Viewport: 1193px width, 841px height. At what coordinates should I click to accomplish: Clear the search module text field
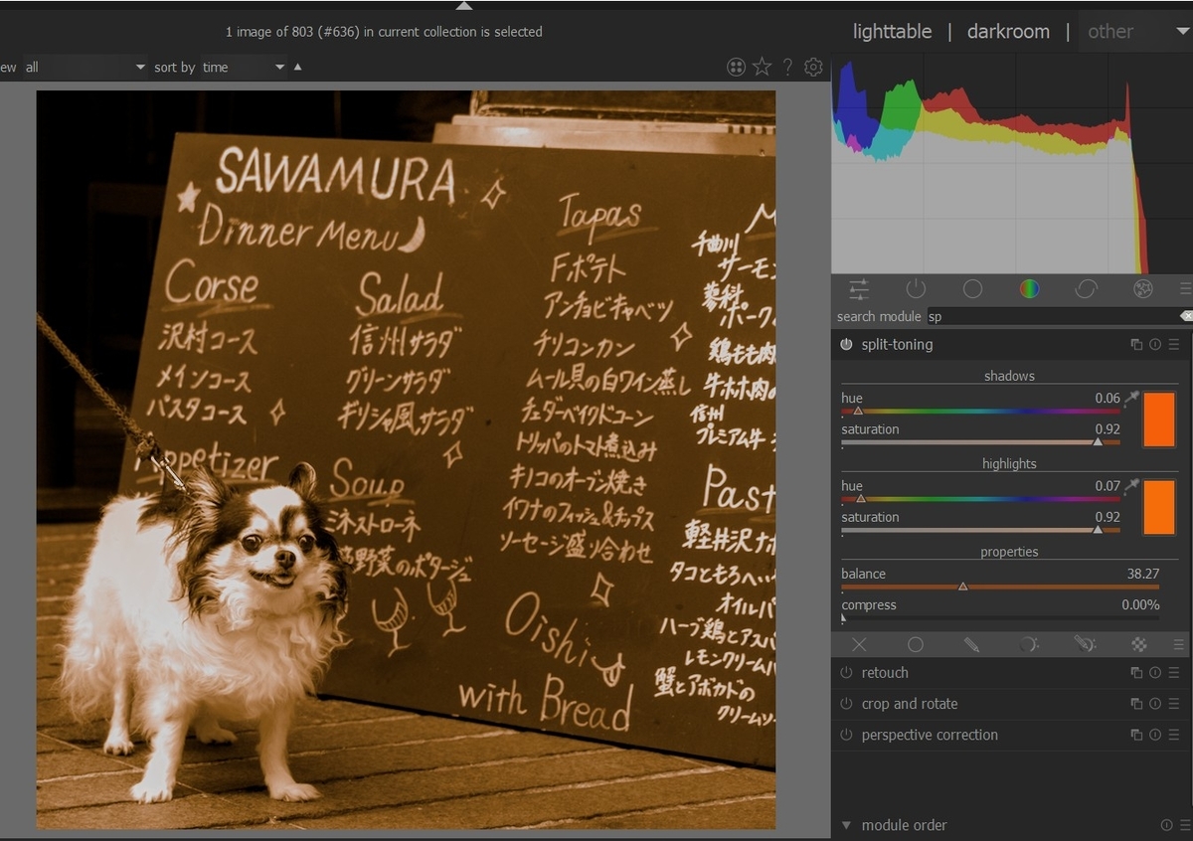coord(1185,316)
